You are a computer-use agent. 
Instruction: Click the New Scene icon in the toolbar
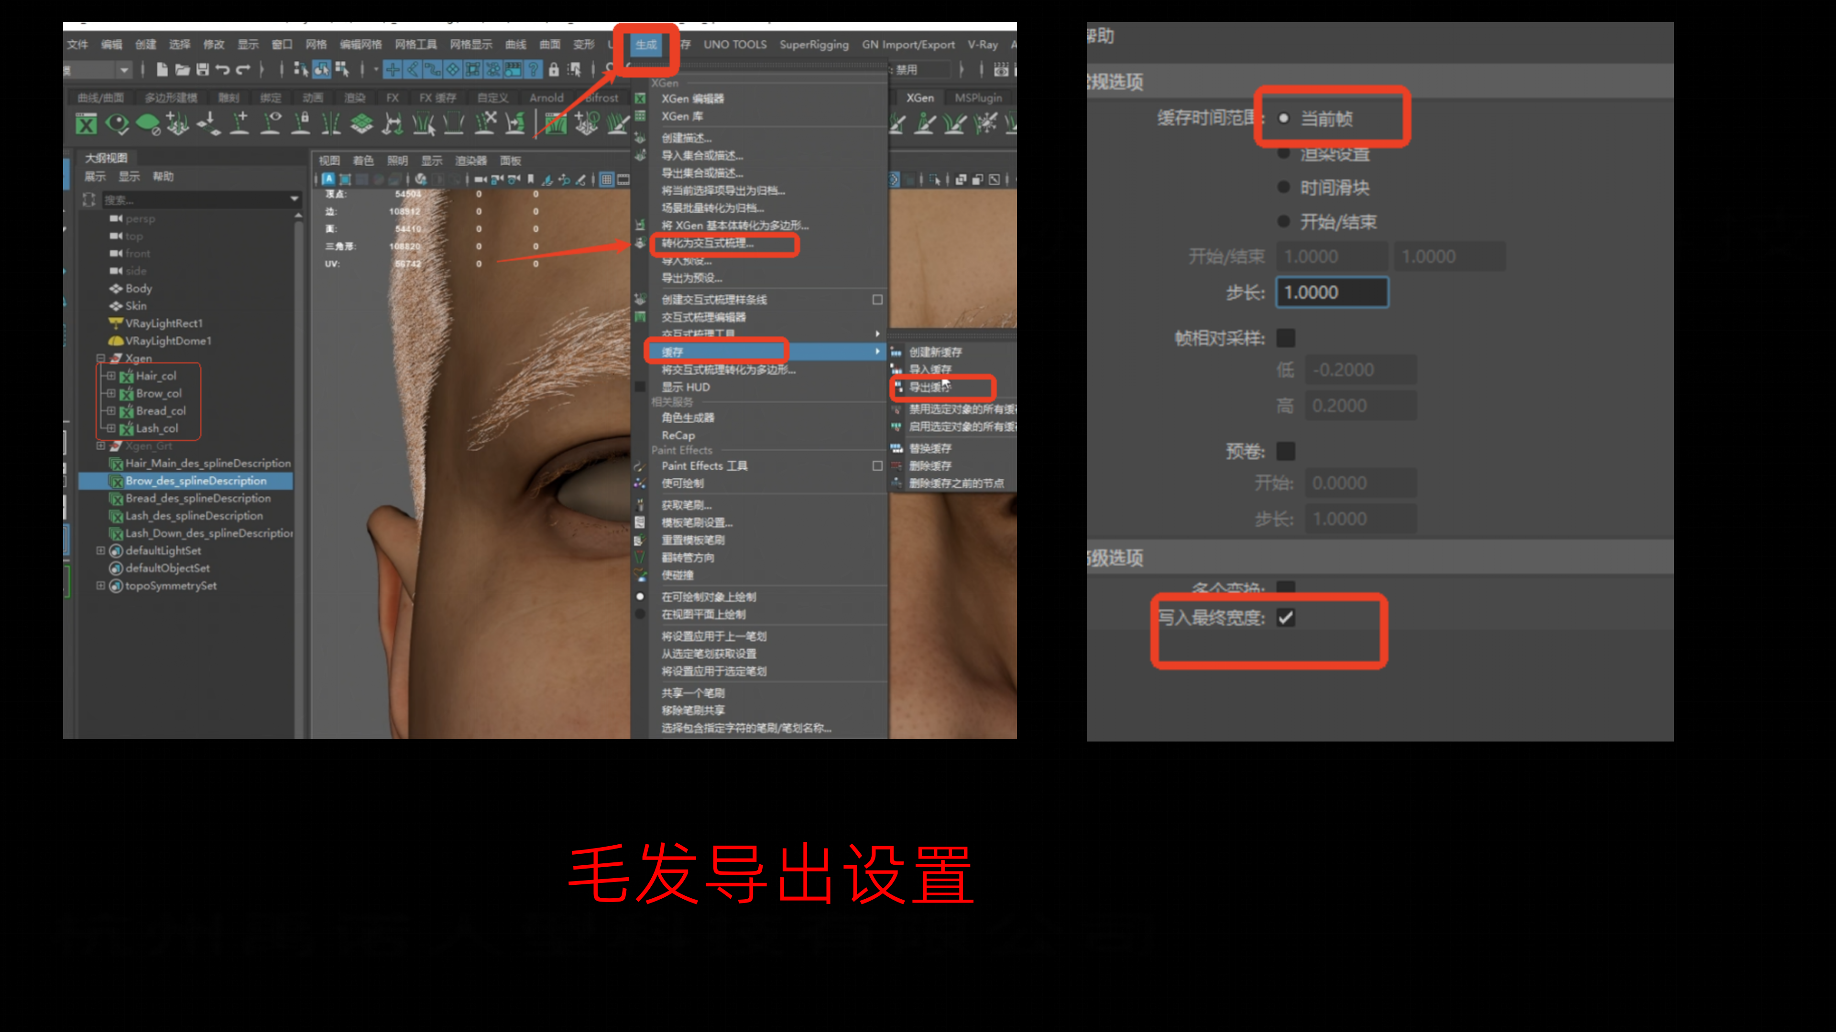click(x=163, y=69)
